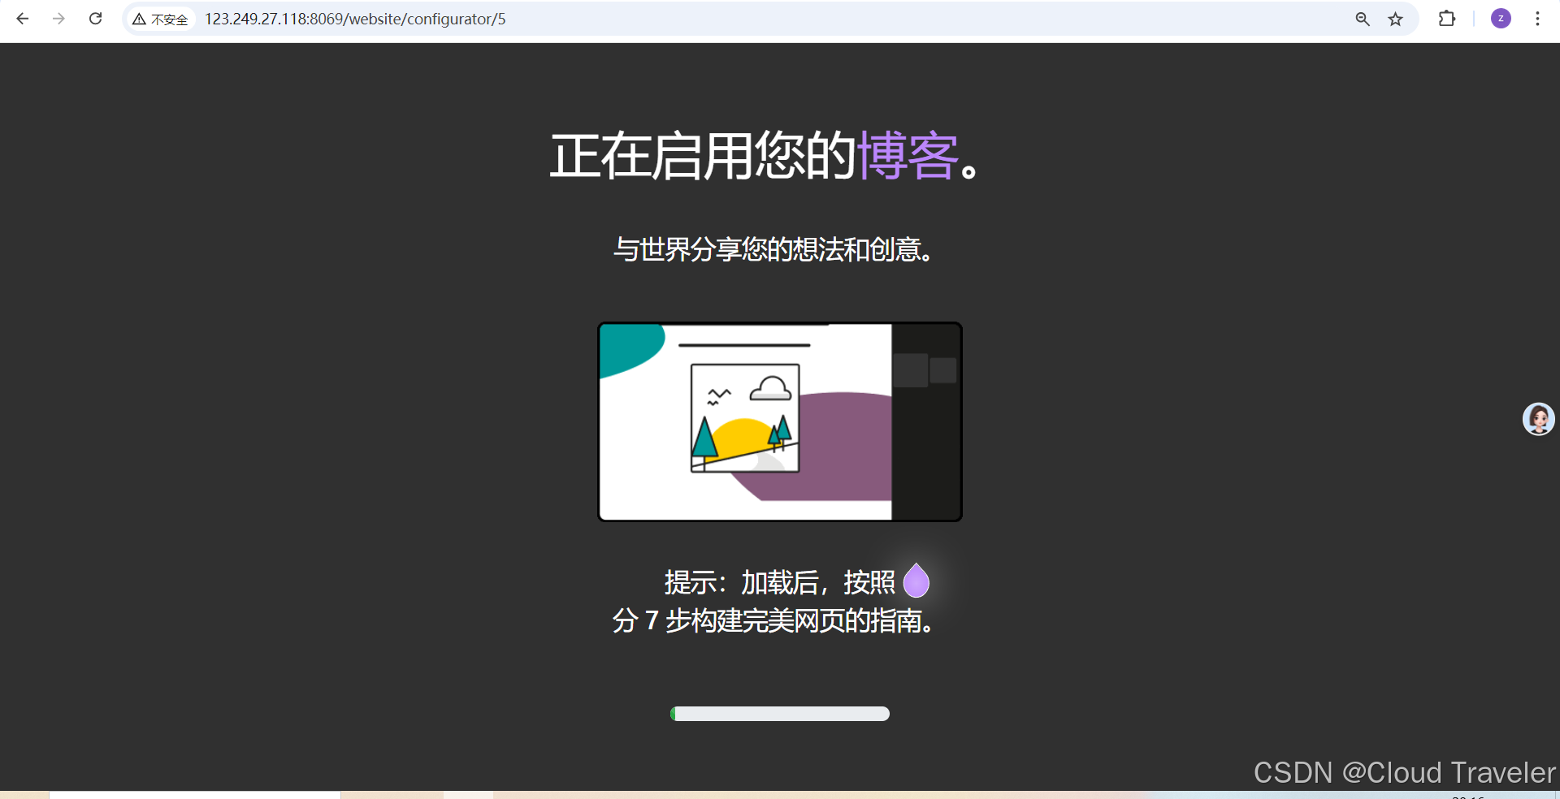
Task: Reload the page with the refresh icon
Action: tap(95, 19)
